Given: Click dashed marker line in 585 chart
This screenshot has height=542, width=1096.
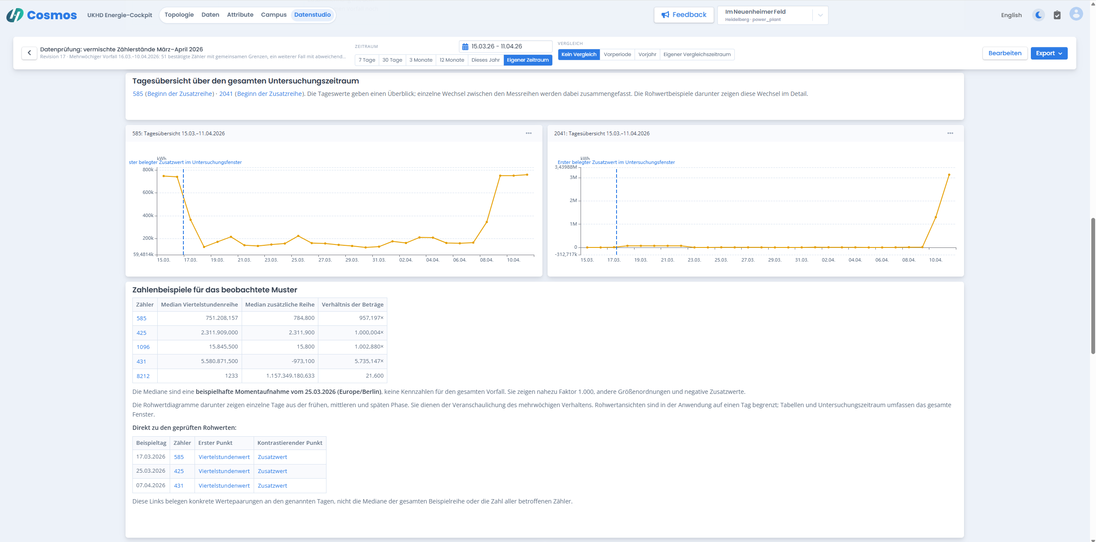Looking at the screenshot, I should (x=183, y=212).
